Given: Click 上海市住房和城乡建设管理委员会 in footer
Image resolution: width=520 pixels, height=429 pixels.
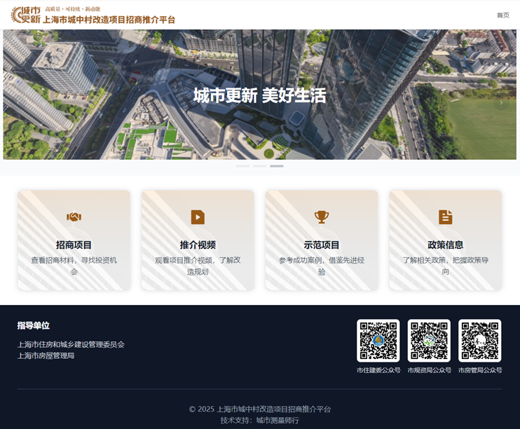Looking at the screenshot, I should pos(71,344).
